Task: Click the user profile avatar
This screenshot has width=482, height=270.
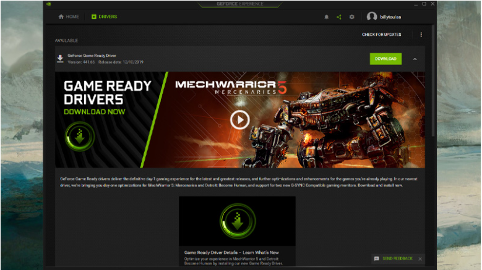Action: pos(372,17)
